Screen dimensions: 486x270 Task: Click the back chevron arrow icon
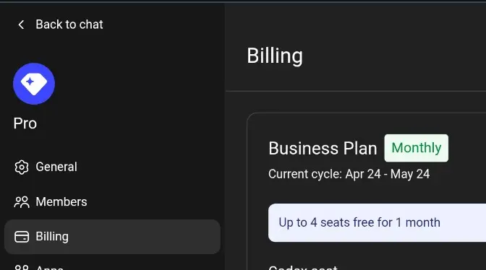(x=21, y=25)
